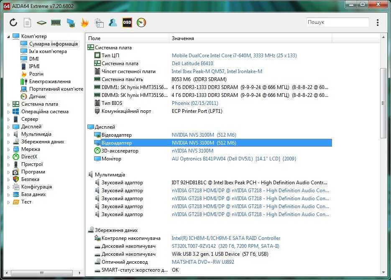Screen dimensions: 391x280
Task: Expand the Збереження даних tree node
Action: coord(8,142)
